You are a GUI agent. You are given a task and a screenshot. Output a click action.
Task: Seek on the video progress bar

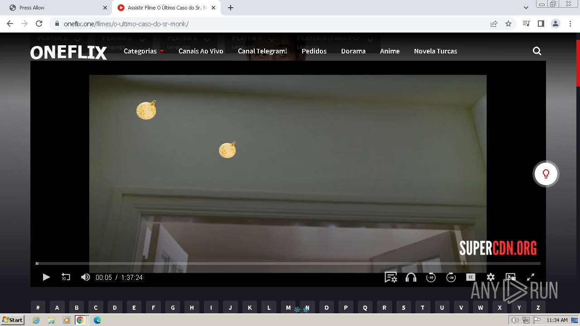288,264
